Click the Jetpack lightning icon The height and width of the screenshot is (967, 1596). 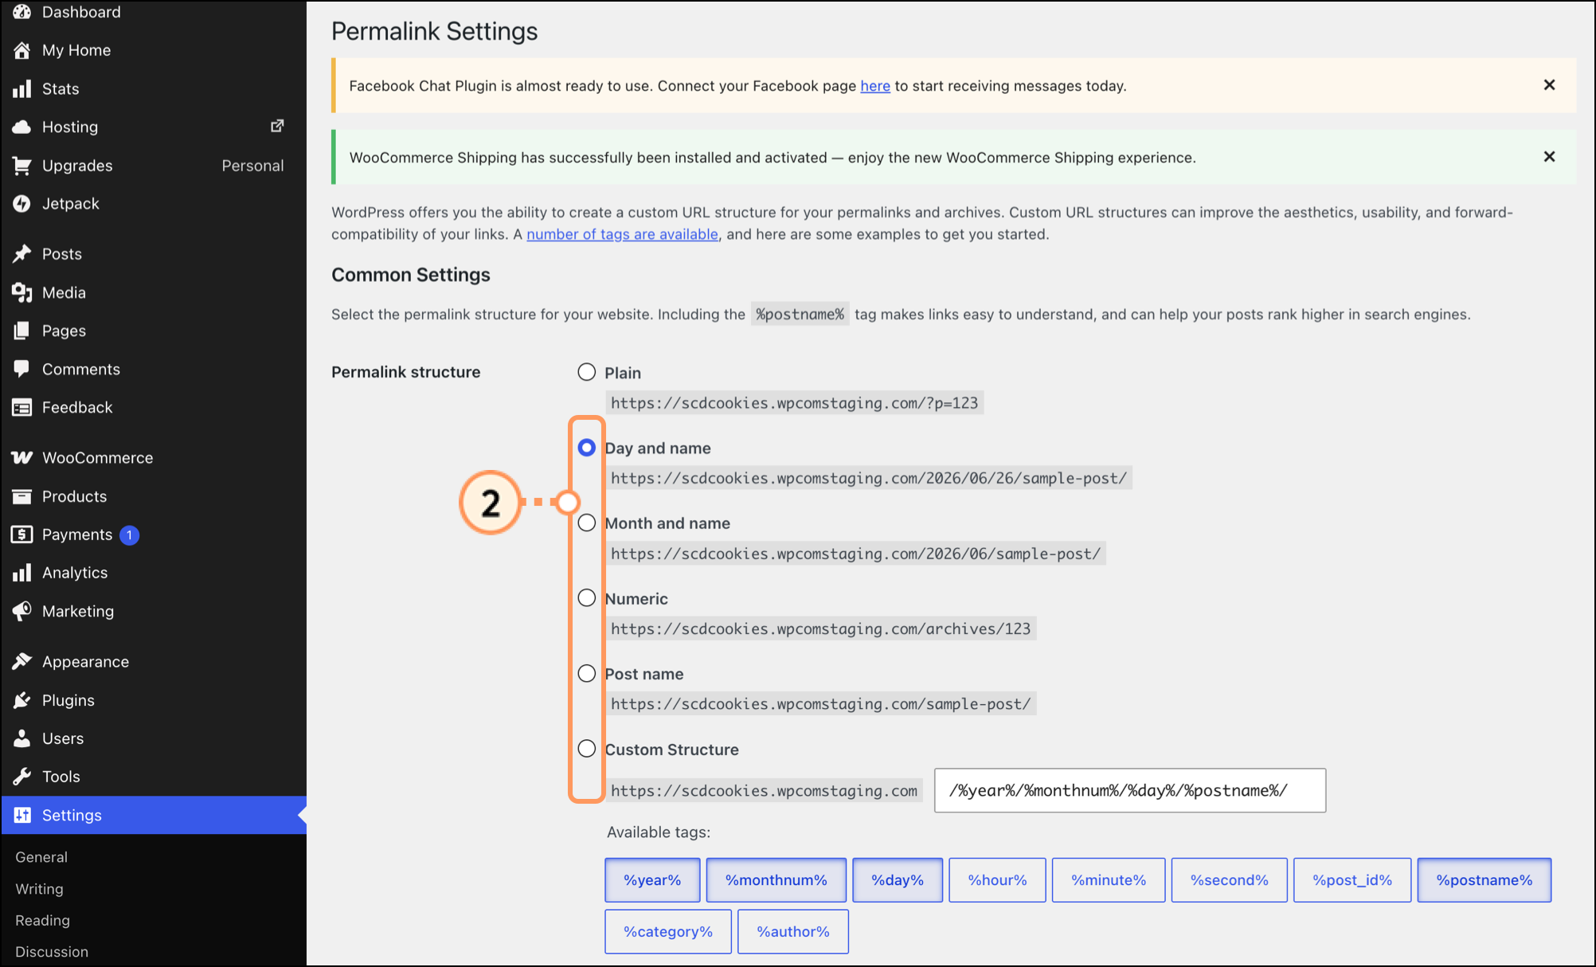pos(22,204)
